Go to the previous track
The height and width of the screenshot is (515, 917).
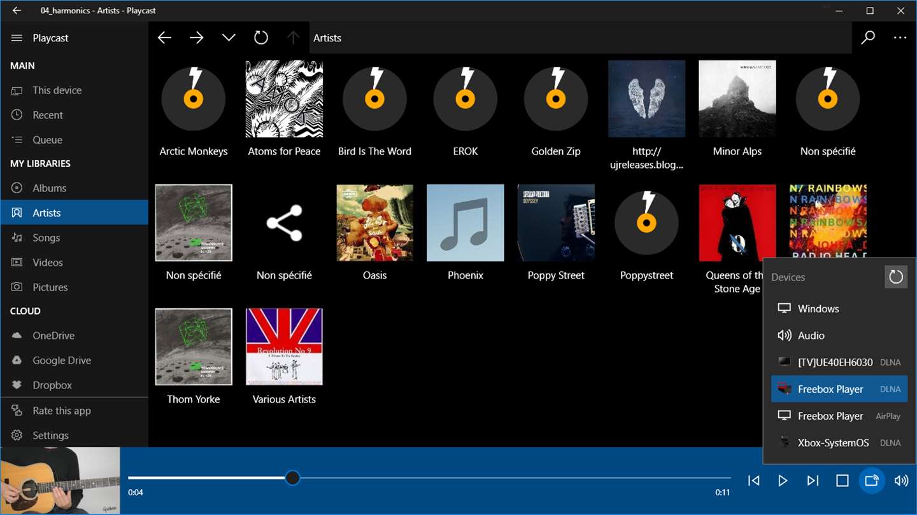753,481
